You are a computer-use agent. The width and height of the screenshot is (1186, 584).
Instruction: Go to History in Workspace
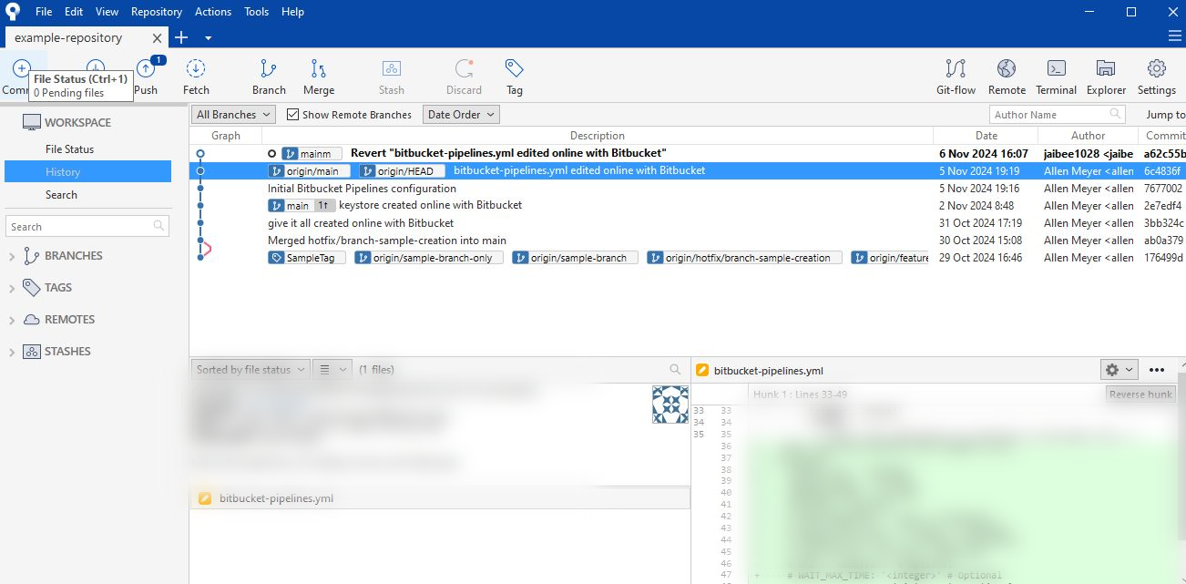tap(63, 172)
